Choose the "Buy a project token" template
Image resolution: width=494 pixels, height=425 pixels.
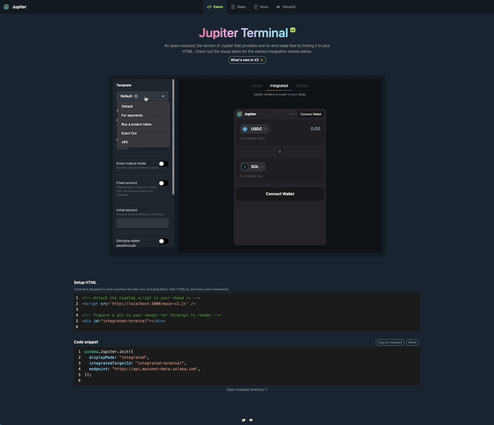click(144, 124)
